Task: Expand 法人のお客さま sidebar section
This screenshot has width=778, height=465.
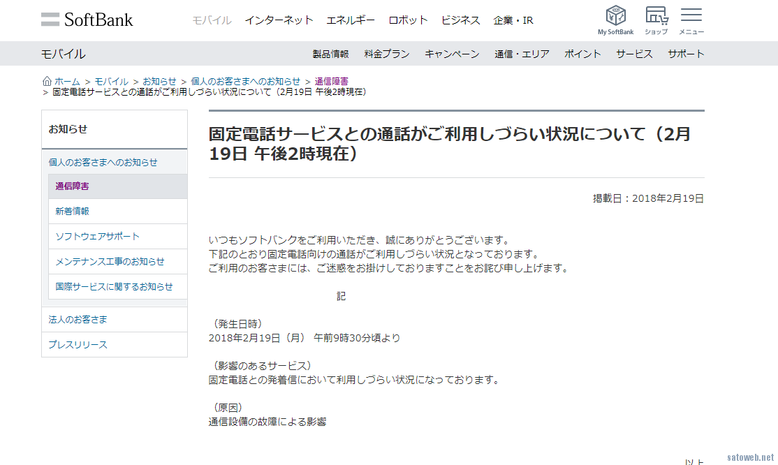Action: tap(78, 319)
